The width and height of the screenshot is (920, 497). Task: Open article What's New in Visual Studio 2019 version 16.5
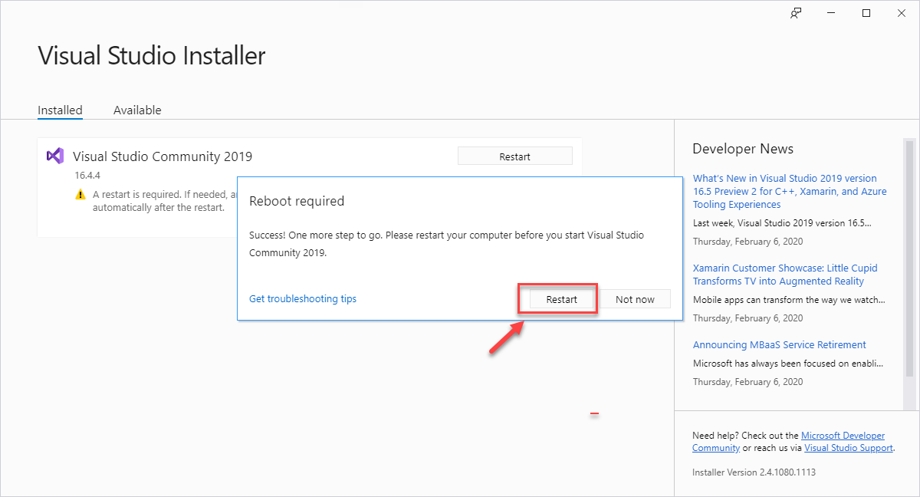790,191
